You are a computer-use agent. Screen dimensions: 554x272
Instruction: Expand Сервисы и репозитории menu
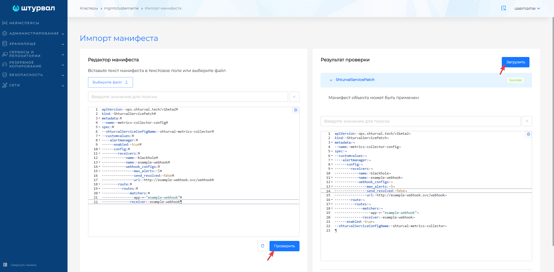pos(34,54)
